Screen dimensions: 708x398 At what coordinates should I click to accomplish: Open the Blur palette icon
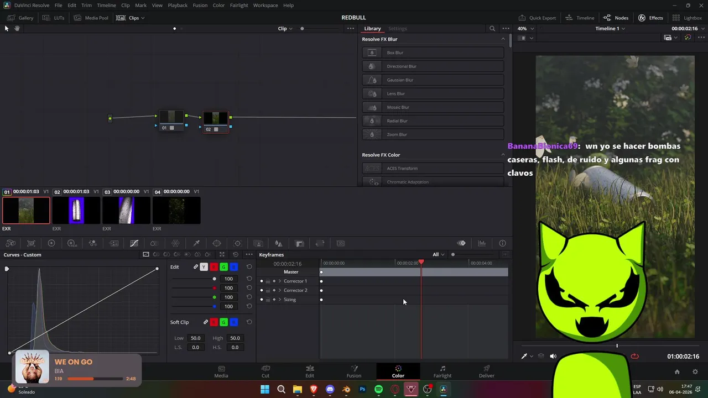pos(278,243)
